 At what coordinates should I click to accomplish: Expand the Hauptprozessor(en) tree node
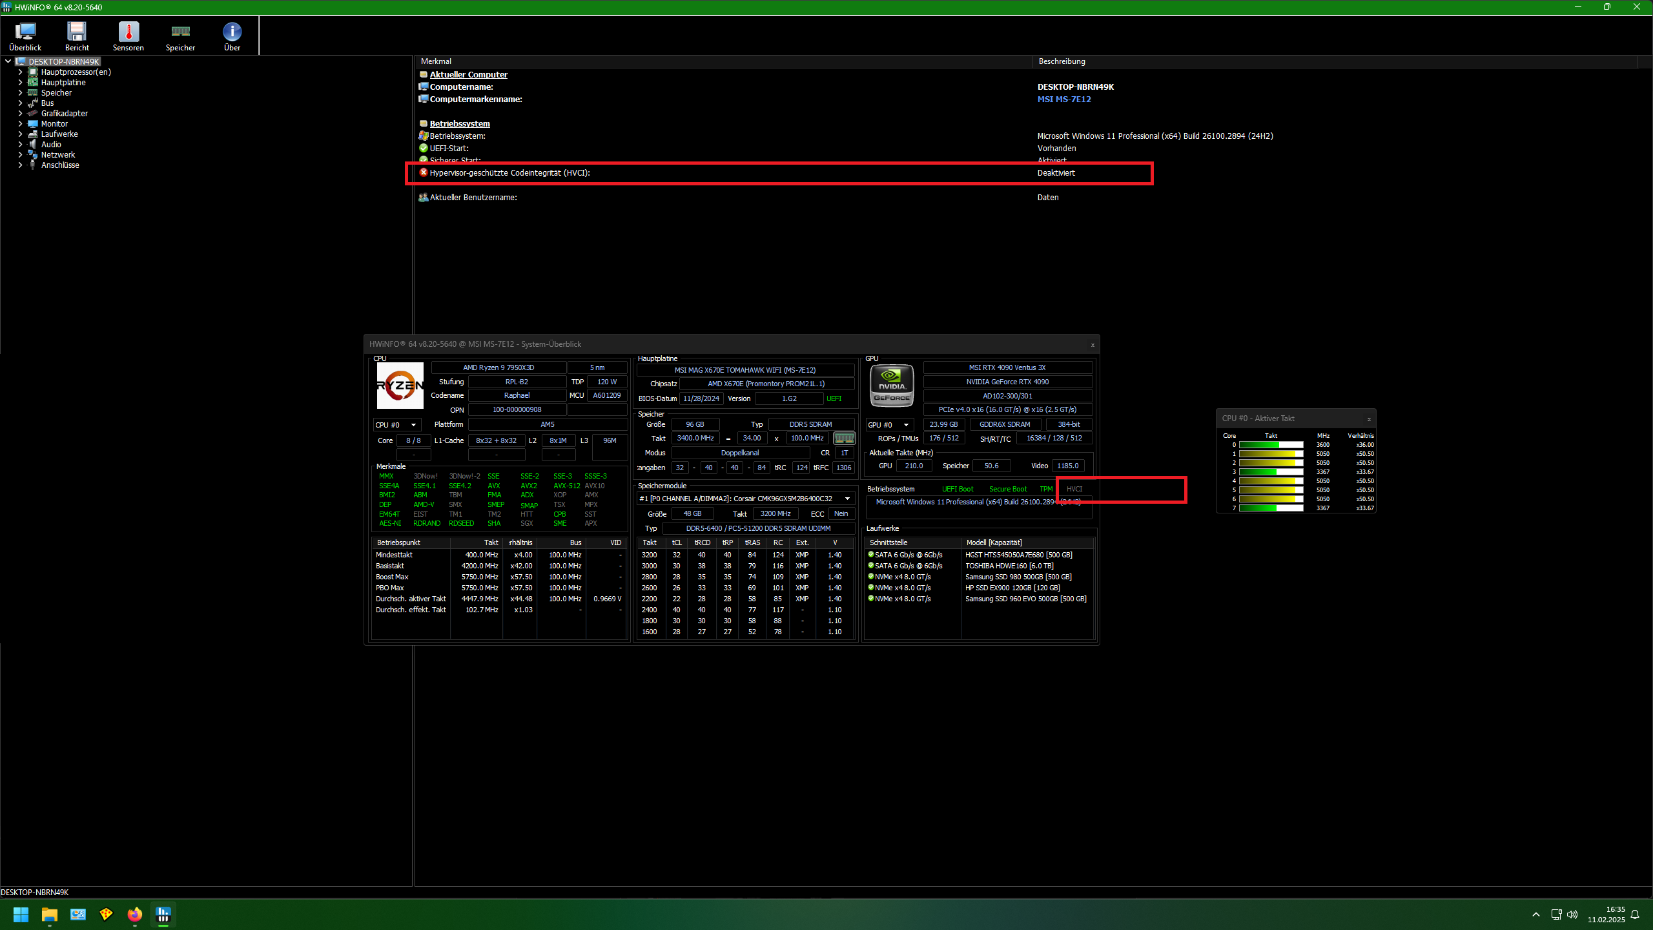(x=19, y=72)
